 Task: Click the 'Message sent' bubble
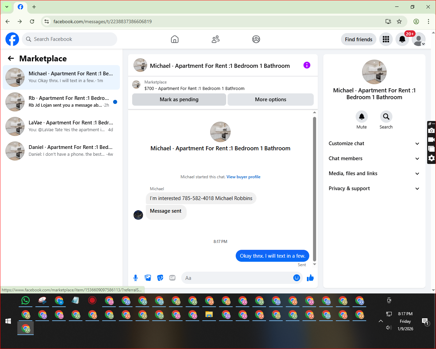[x=166, y=212]
